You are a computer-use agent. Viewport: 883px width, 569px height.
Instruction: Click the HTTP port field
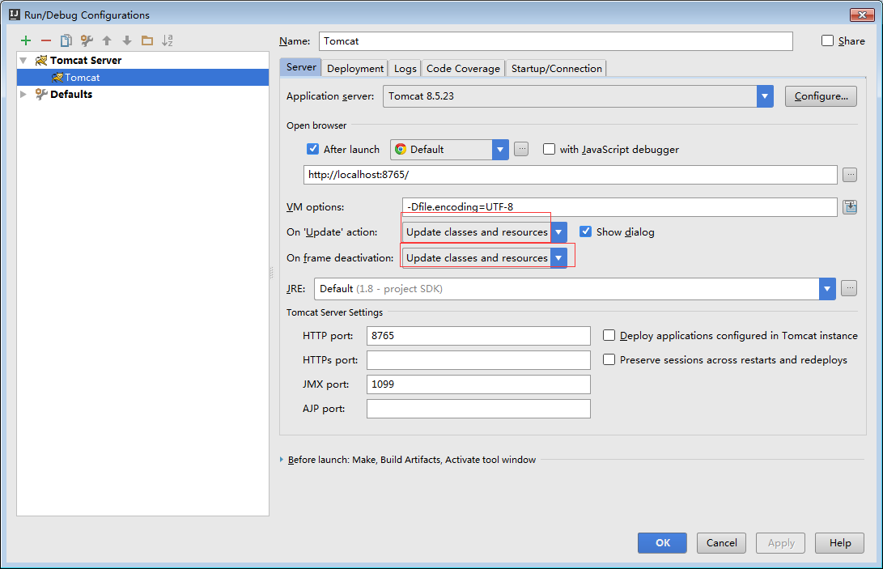click(x=478, y=336)
